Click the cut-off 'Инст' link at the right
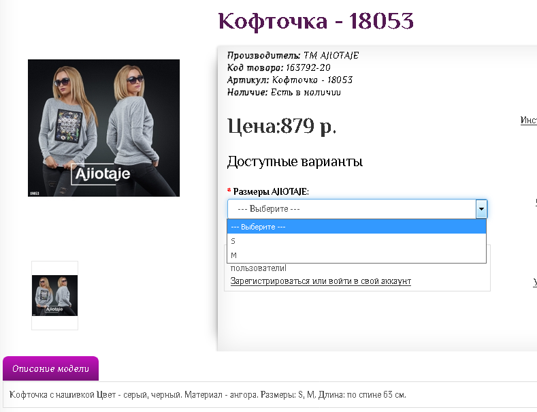 tap(528, 120)
